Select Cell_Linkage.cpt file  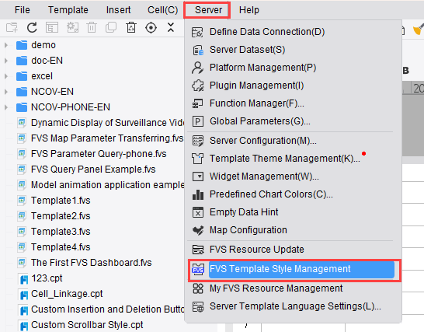[67, 294]
